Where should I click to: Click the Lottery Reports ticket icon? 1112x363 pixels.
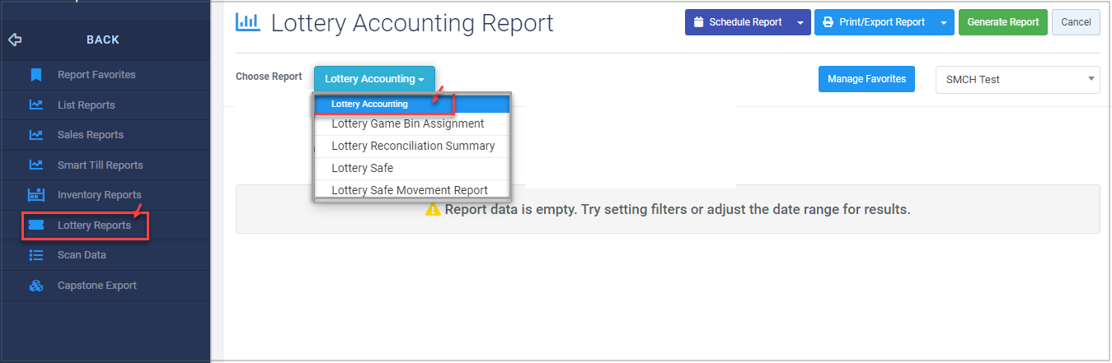(x=35, y=225)
